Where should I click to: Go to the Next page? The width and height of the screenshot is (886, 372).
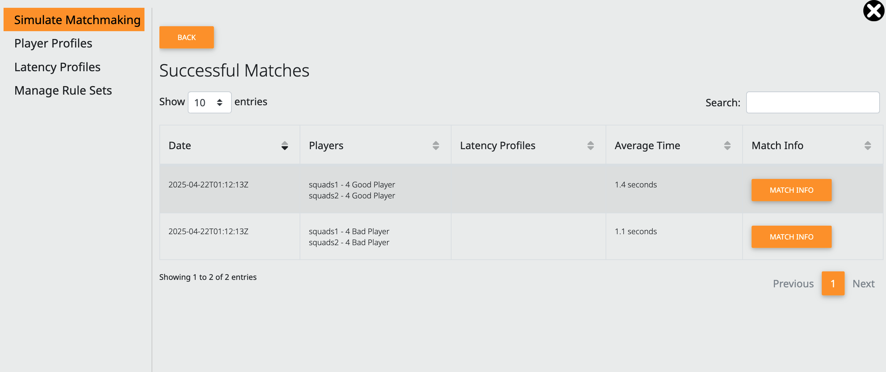coord(863,284)
